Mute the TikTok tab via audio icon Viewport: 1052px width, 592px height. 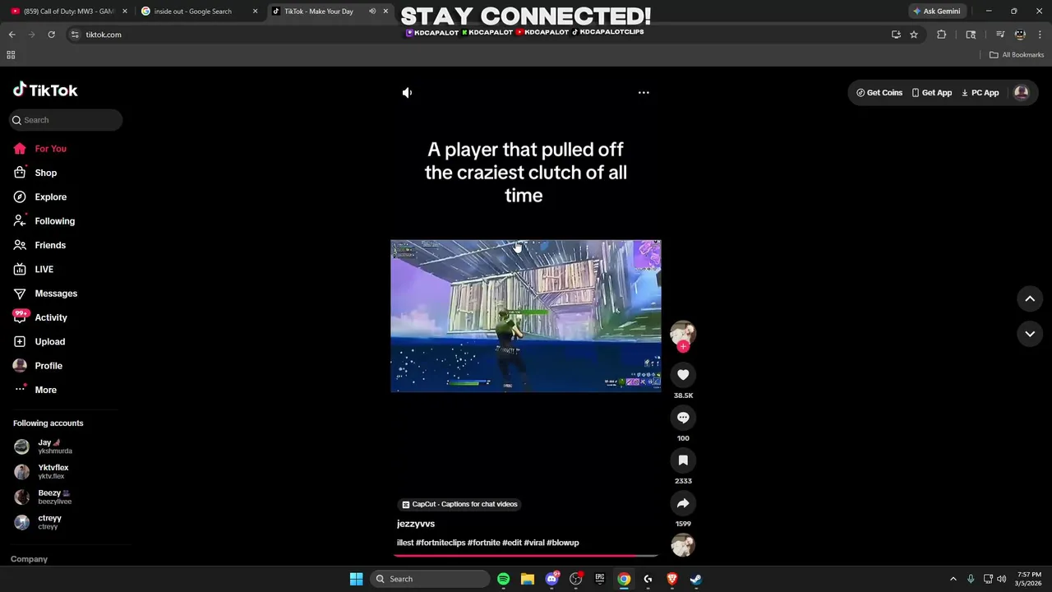click(x=371, y=12)
